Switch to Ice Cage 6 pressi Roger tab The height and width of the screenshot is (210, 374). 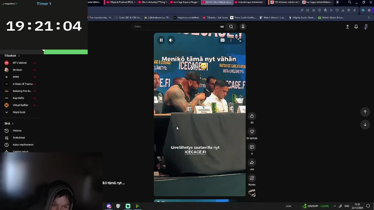184,2
